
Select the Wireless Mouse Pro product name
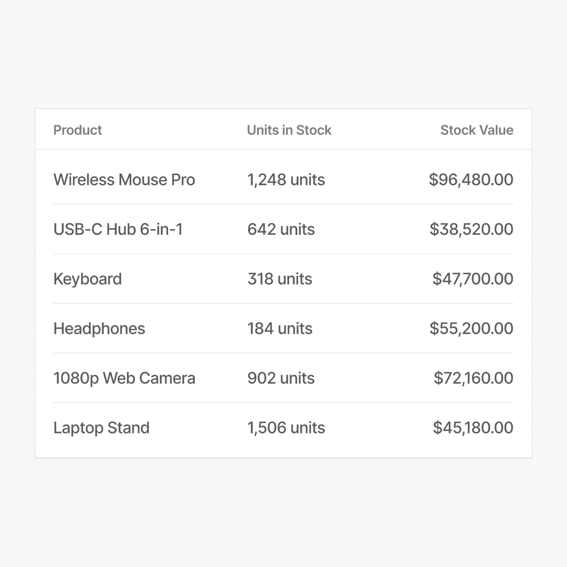124,179
